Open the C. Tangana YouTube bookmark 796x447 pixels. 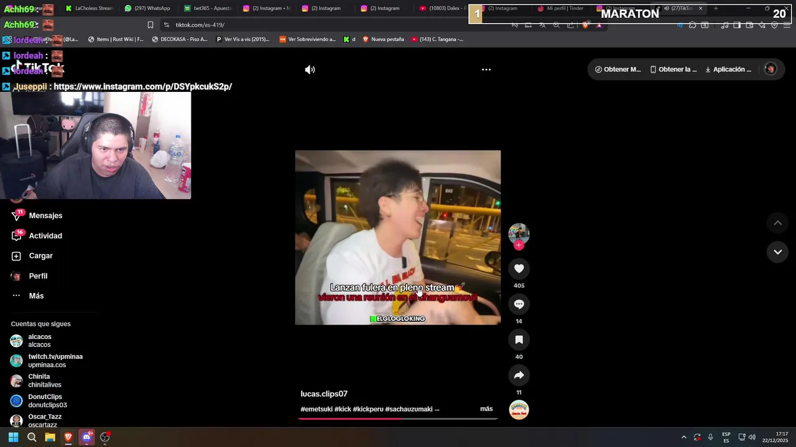[438, 39]
